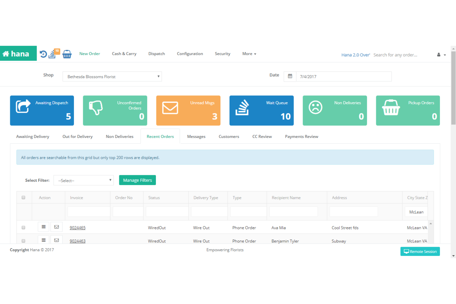Click the basket icon on Pickup Orders
Viewport: 456px width, 304px height.
coord(391,107)
